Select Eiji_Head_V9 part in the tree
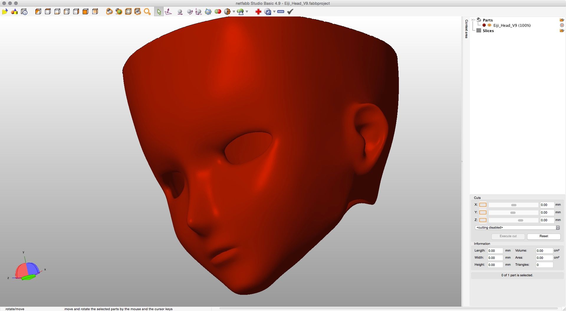Viewport: 566px width, 311px height. click(512, 26)
